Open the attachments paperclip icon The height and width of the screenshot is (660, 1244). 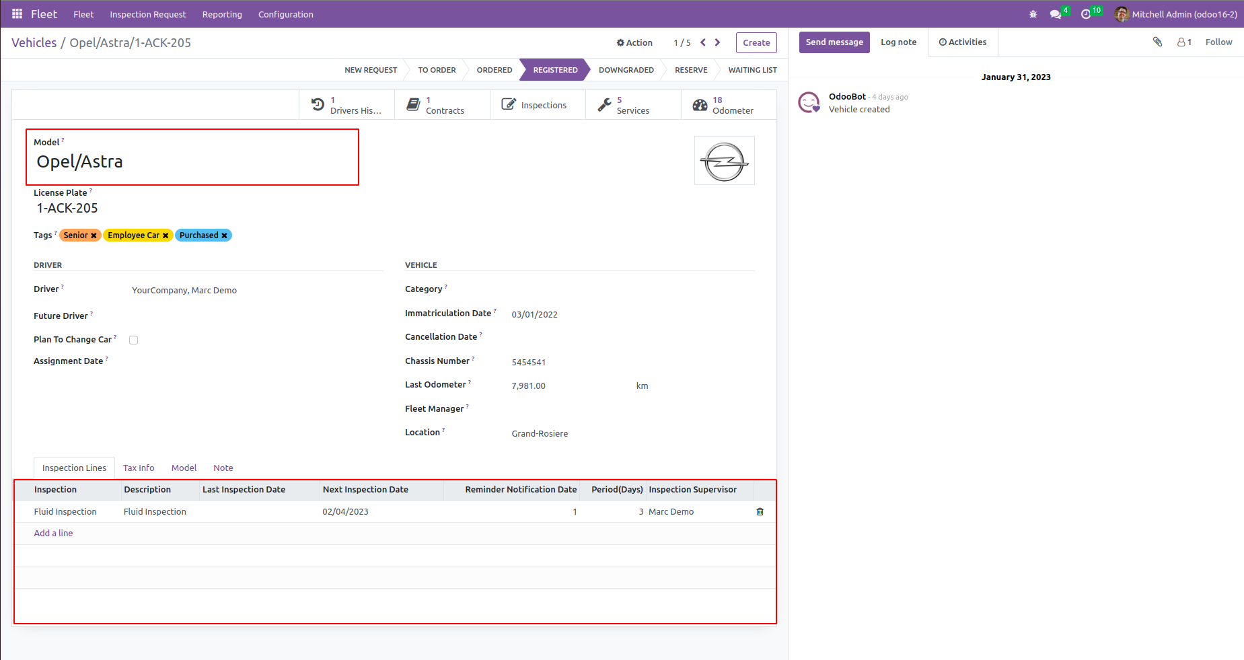click(1157, 42)
